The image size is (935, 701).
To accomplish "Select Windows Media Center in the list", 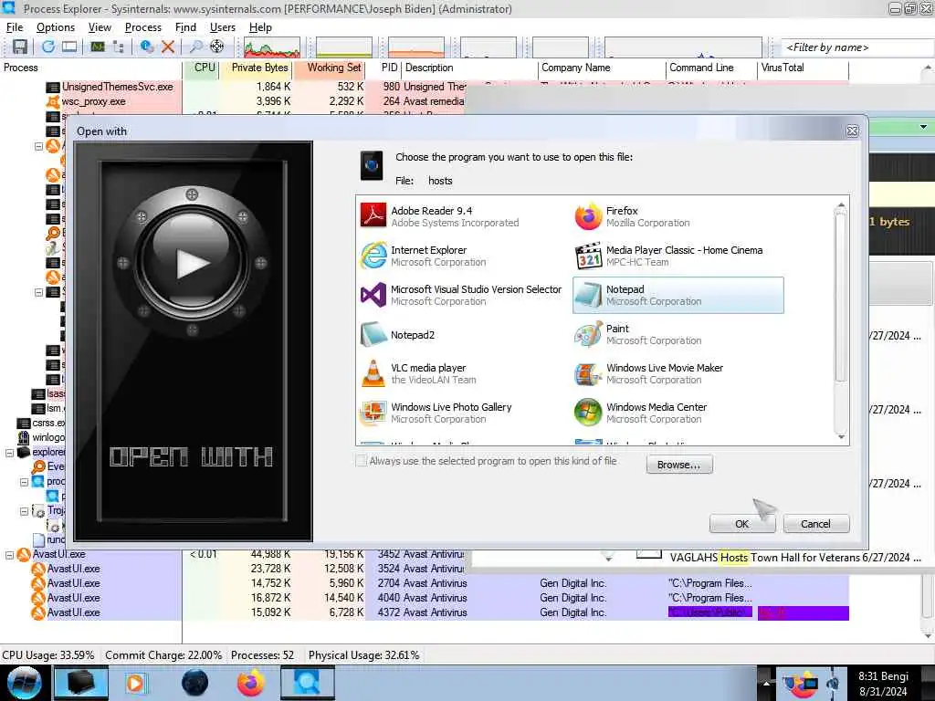I will pyautogui.click(x=678, y=413).
